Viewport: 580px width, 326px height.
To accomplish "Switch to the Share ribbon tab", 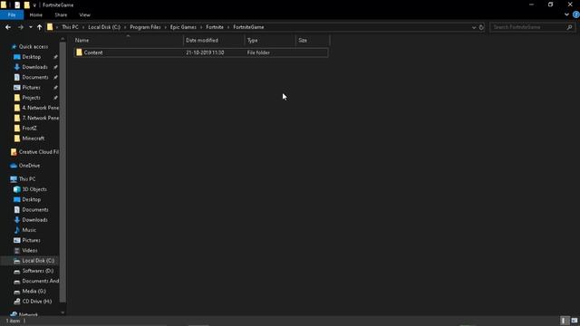I will [61, 14].
